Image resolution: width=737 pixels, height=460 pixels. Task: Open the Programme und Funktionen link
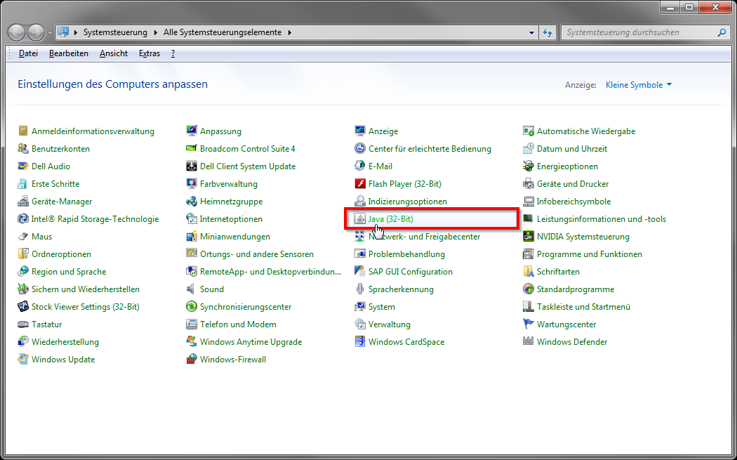point(589,254)
